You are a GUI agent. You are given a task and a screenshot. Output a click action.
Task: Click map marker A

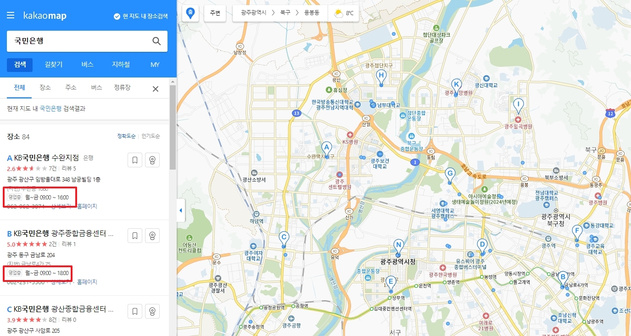pos(327,149)
